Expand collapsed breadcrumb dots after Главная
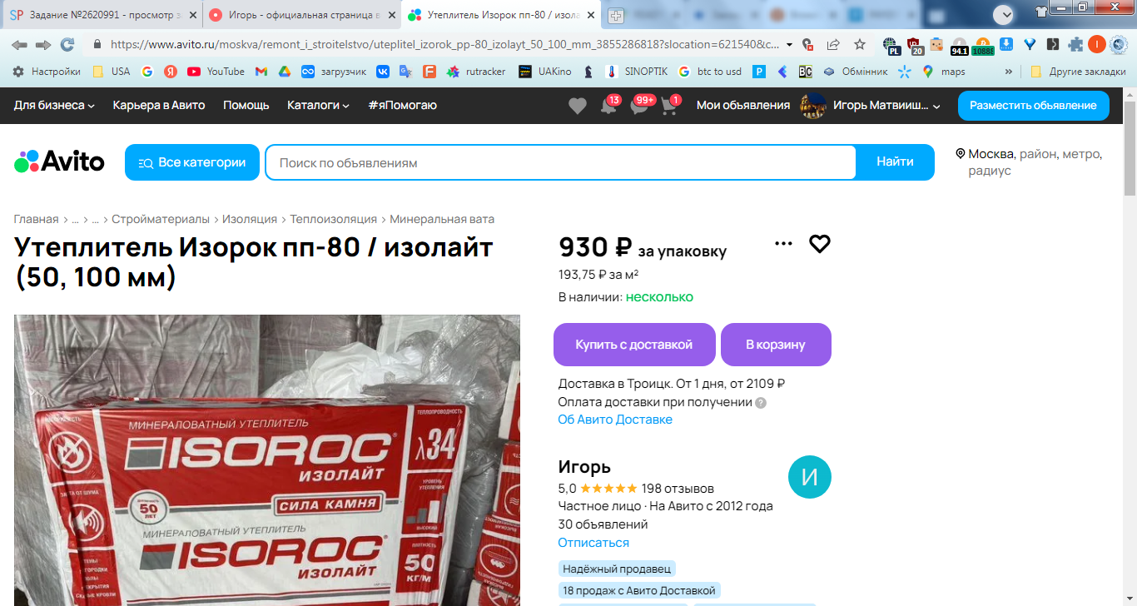Image resolution: width=1137 pixels, height=606 pixels. click(x=75, y=220)
